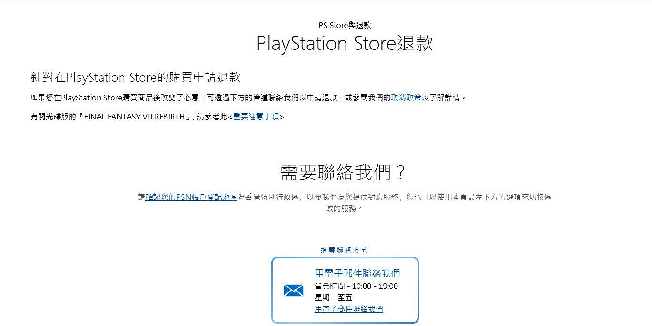The height and width of the screenshot is (326, 652).
Task: Click the blue envelope email icon
Action: [294, 290]
